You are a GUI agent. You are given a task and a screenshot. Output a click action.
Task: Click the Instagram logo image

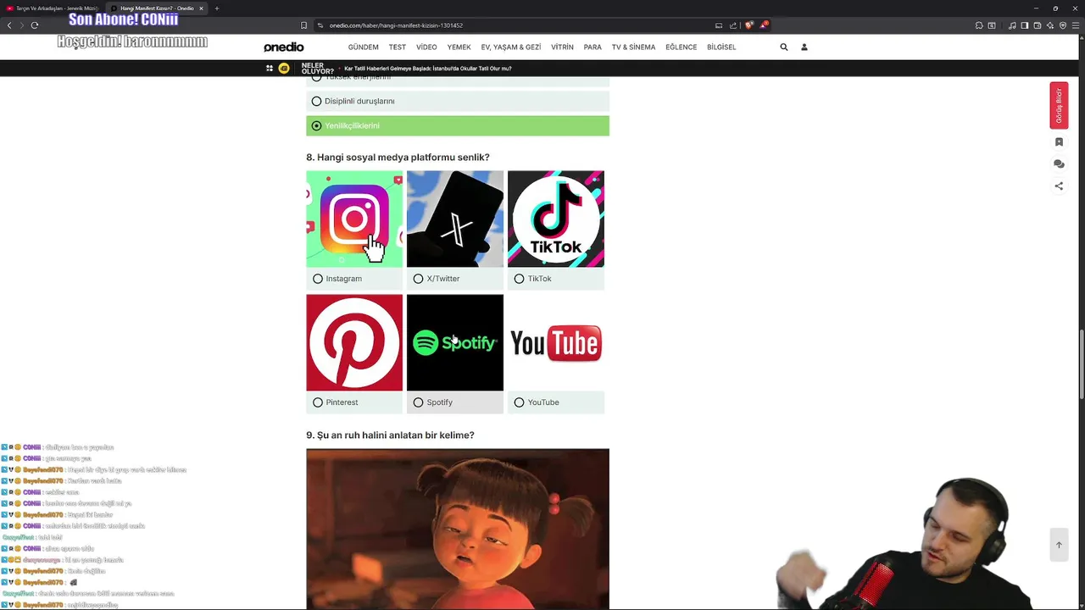point(354,219)
